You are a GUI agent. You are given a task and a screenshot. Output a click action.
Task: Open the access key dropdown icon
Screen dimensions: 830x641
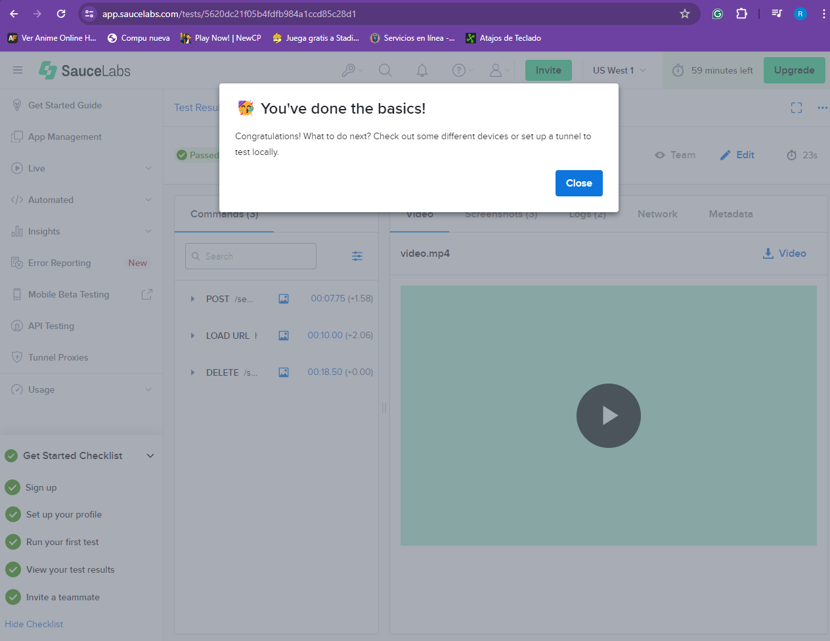click(352, 70)
